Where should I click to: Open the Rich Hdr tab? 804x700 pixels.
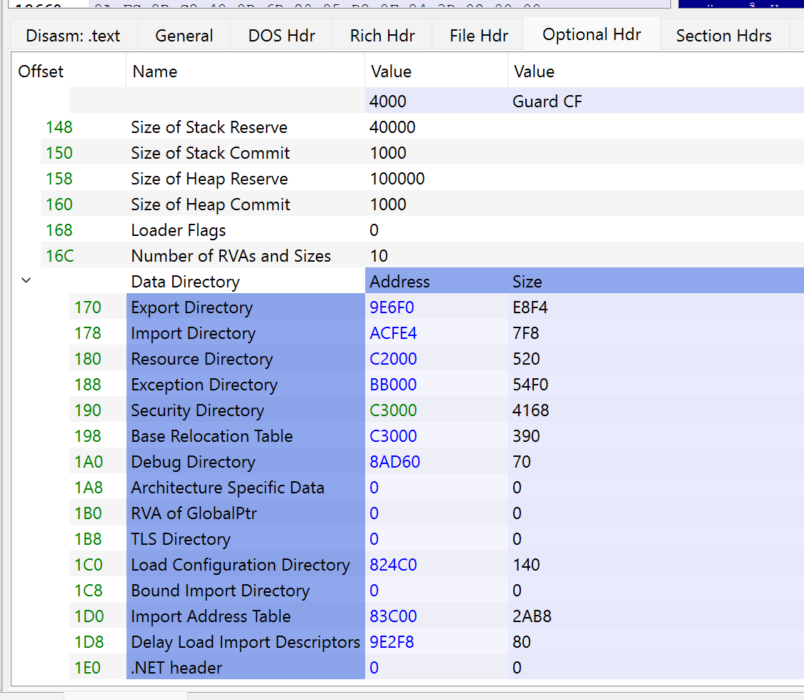pos(382,36)
